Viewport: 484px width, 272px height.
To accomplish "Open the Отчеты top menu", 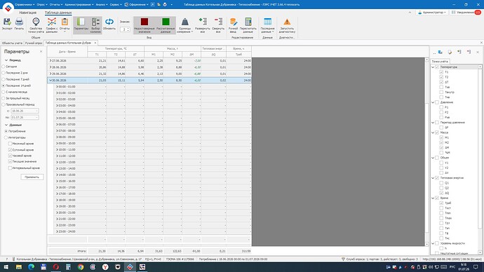I will pyautogui.click(x=56, y=5).
